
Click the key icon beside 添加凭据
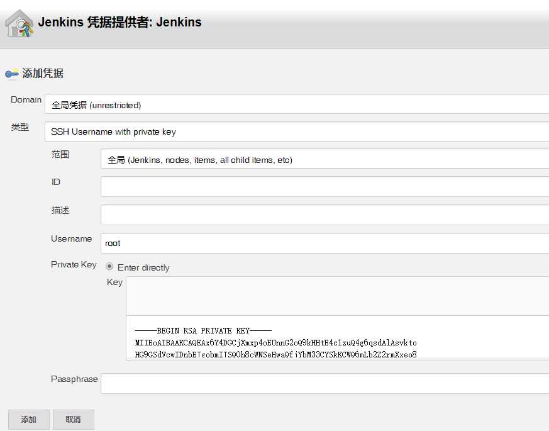tap(12, 74)
